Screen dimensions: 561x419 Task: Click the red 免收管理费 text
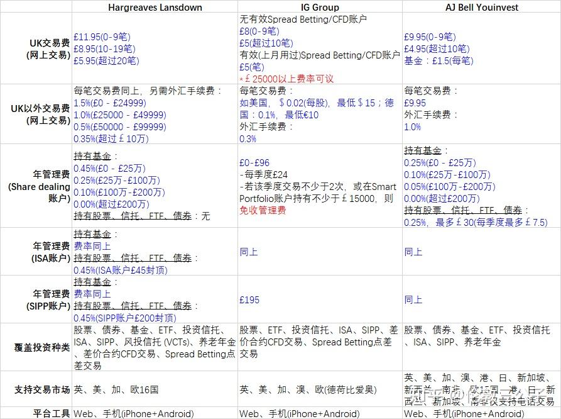[x=263, y=210]
